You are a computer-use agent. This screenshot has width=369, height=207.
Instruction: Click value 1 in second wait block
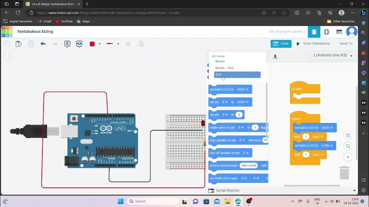point(306,155)
